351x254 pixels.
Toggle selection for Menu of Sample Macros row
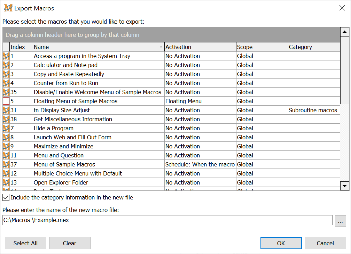point(6,164)
